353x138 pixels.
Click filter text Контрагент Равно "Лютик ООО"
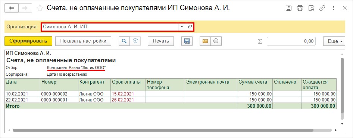tap(76, 68)
